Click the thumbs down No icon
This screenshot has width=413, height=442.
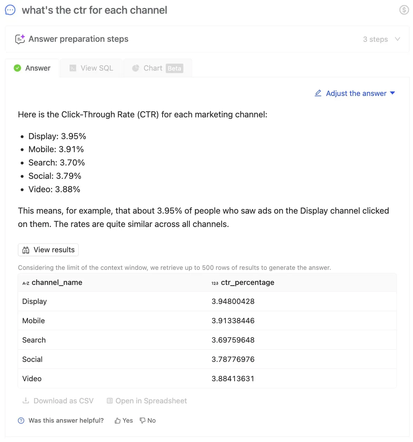coord(143,421)
